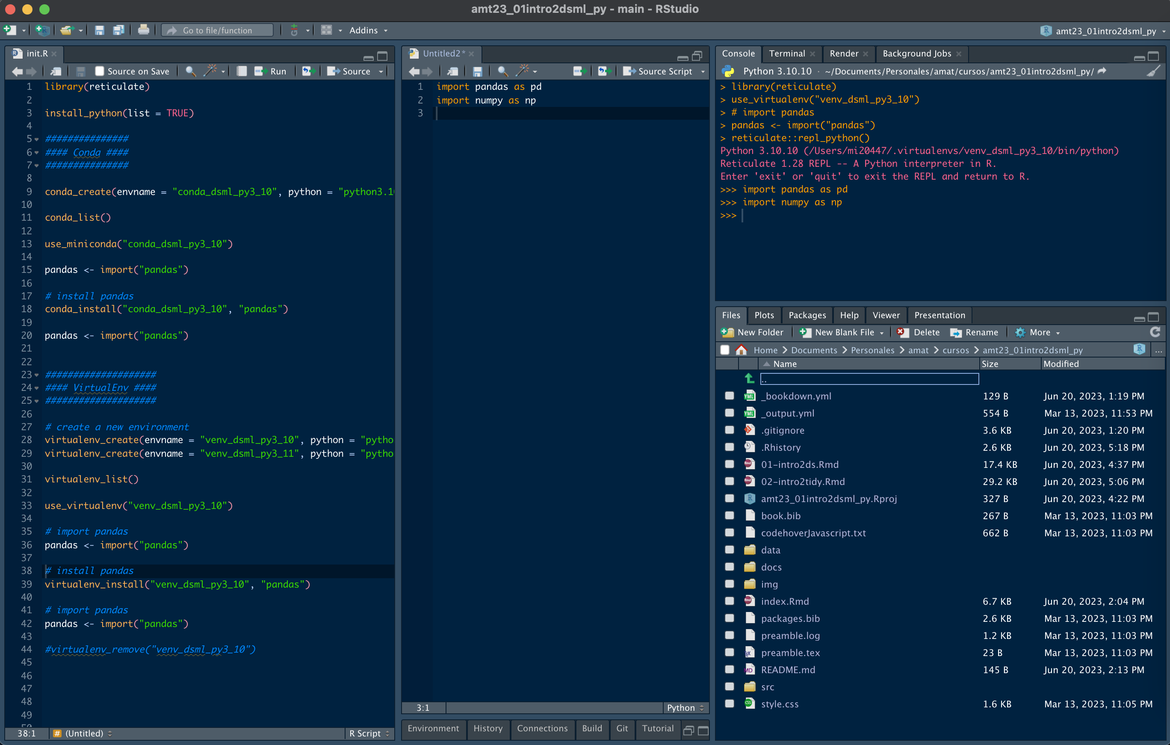Click the New Folder button
The height and width of the screenshot is (745, 1170).
753,332
